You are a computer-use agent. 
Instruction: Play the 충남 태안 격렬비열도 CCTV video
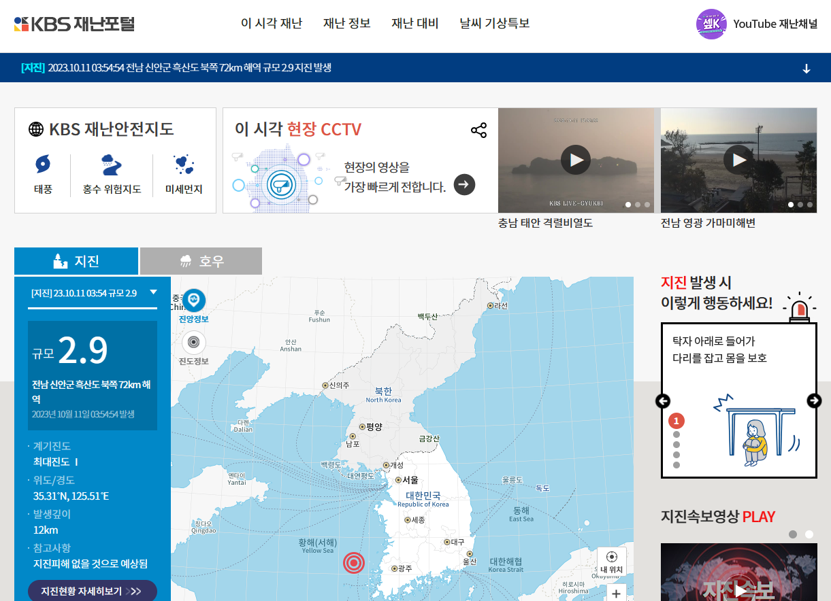click(x=576, y=160)
